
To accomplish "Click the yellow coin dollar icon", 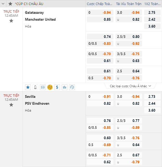I will (50, 87).
